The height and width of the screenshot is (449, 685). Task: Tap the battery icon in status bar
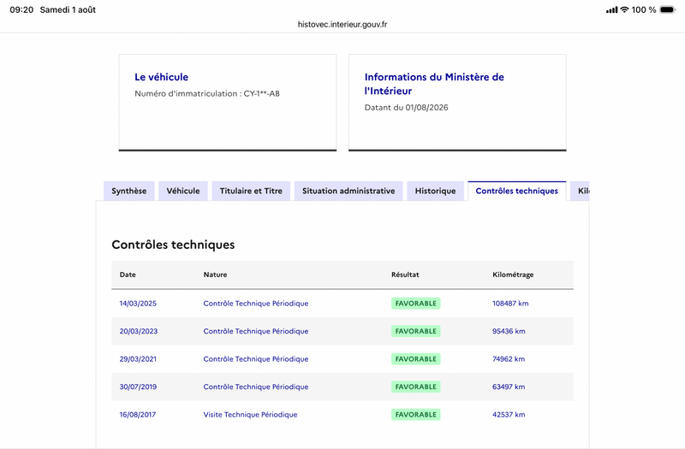coord(668,9)
